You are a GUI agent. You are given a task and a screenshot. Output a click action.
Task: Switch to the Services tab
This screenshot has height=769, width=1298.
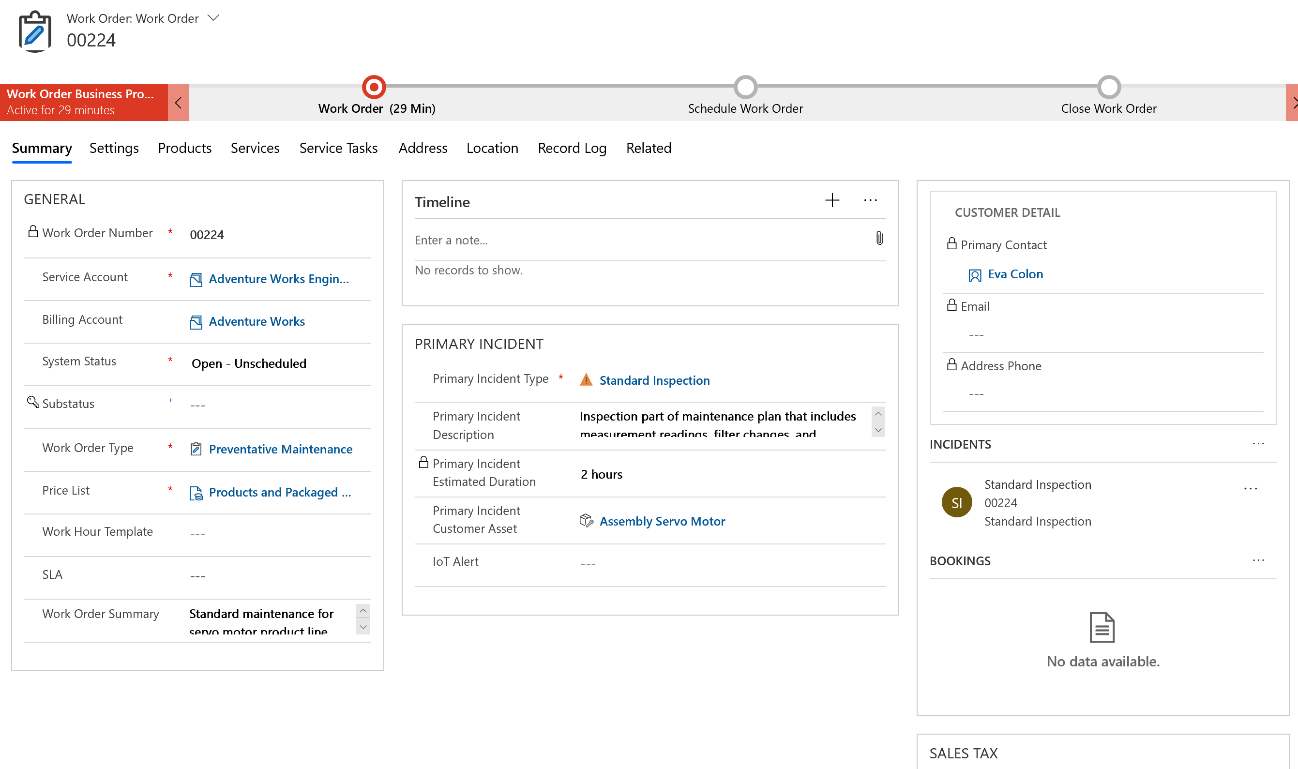(256, 148)
